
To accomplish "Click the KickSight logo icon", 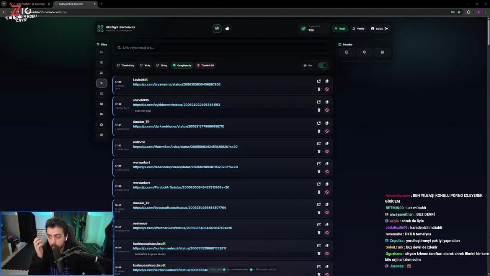I will [x=100, y=29].
